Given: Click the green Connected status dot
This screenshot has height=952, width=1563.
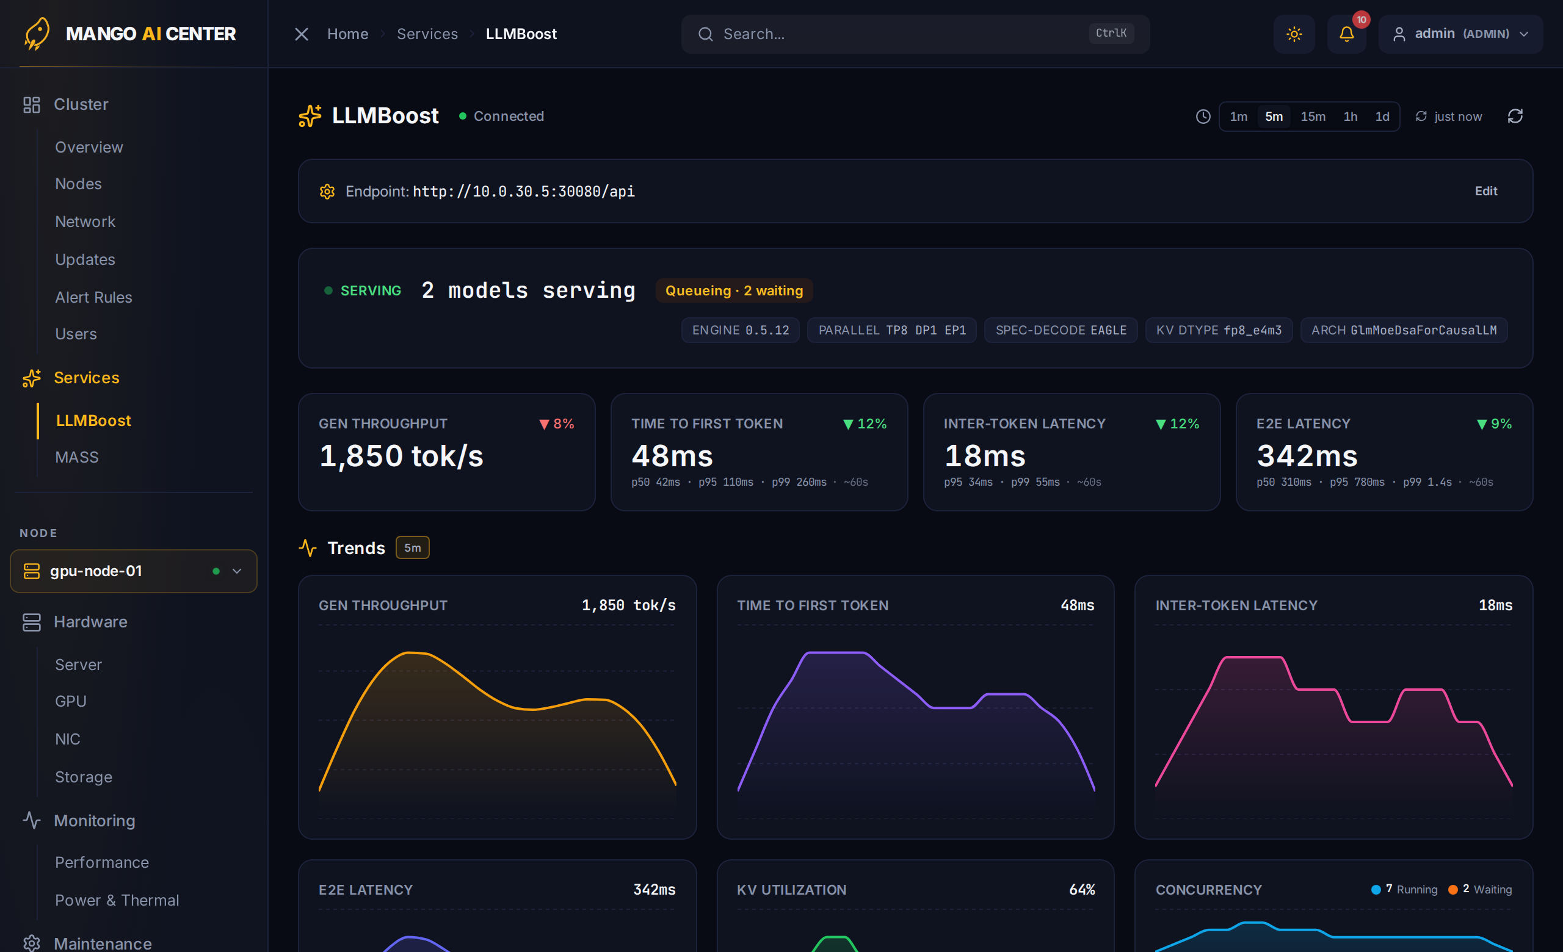Looking at the screenshot, I should pos(462,117).
